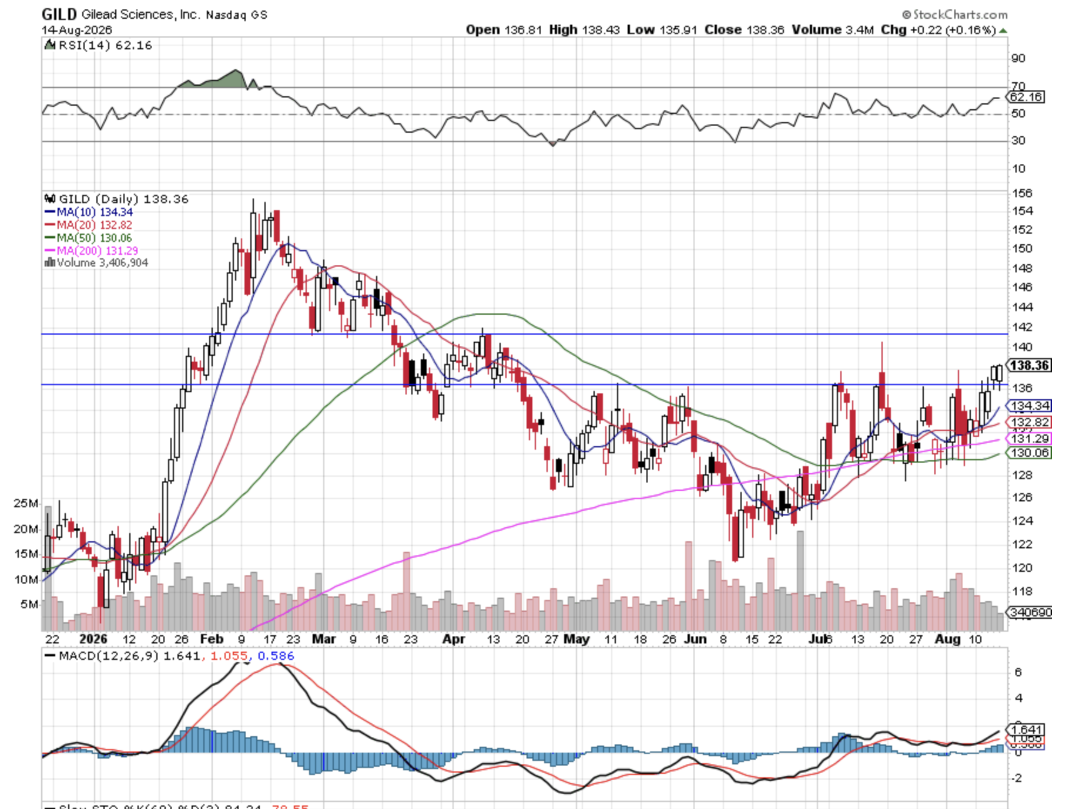
Task: Click the candlestick icon beside GILD (Daily)
Action: (x=50, y=199)
